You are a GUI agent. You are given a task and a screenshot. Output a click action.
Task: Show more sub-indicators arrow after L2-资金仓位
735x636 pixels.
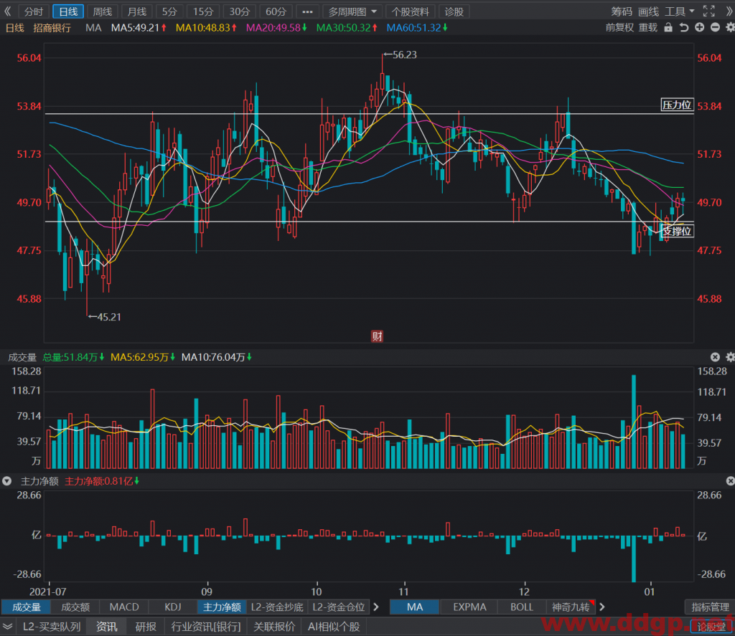point(376,607)
